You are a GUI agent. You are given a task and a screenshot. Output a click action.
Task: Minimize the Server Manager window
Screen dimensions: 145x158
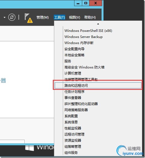pos(78,3)
